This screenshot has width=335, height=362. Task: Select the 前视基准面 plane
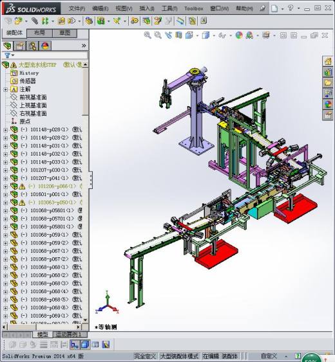click(x=28, y=97)
